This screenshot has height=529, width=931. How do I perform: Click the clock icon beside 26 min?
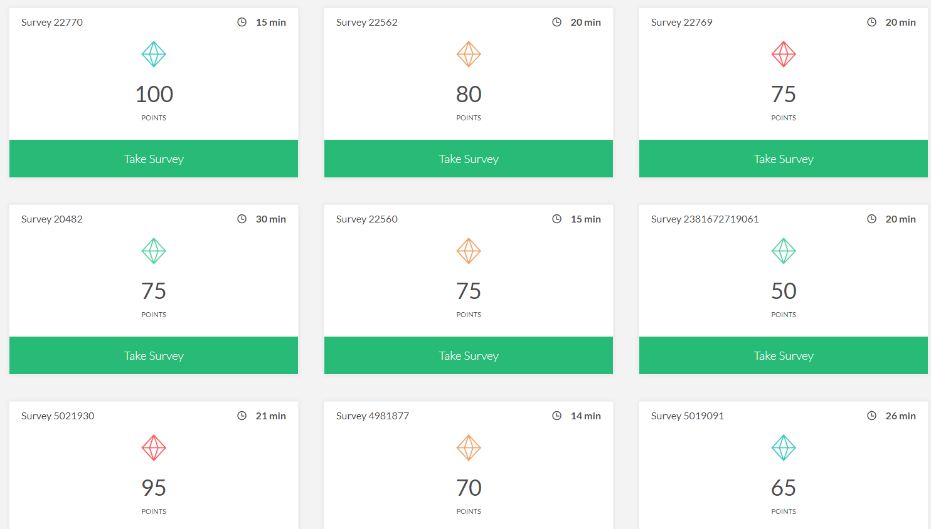(871, 416)
